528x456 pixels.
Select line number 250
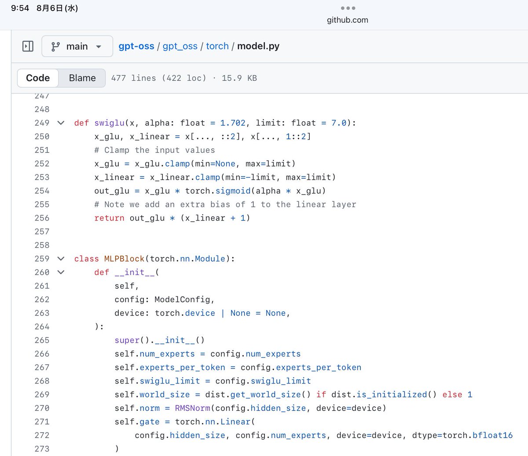click(42, 137)
